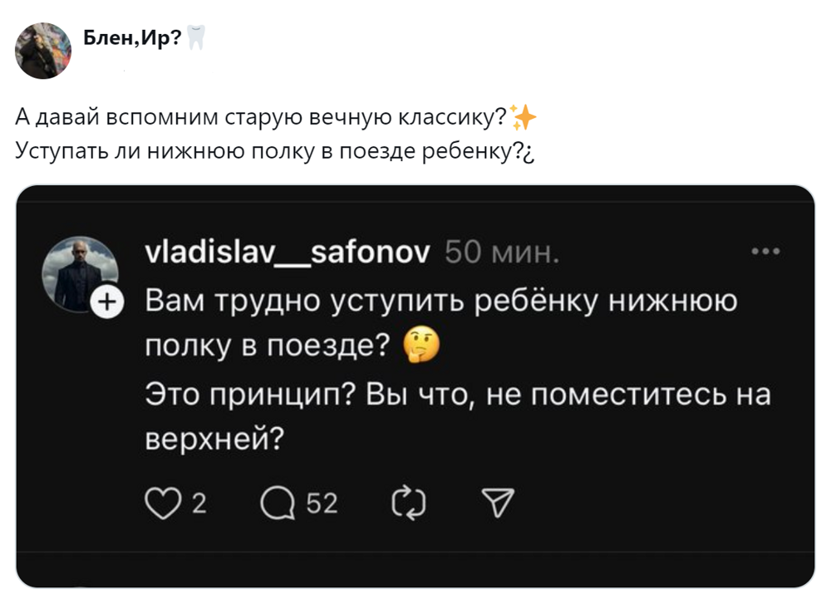Image resolution: width=831 pixels, height=594 pixels.
Task: Click the Блен,Ир? round profile avatar
Action: click(43, 51)
